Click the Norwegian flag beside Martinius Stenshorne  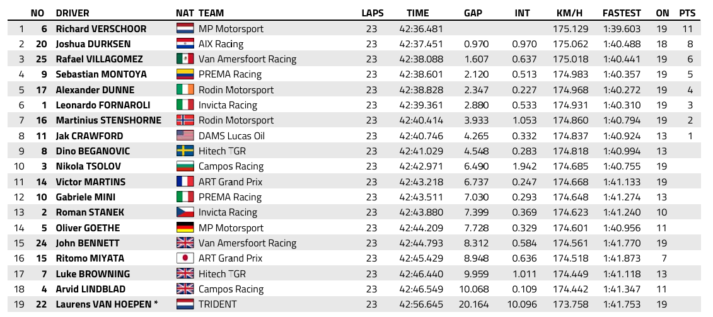tap(185, 120)
